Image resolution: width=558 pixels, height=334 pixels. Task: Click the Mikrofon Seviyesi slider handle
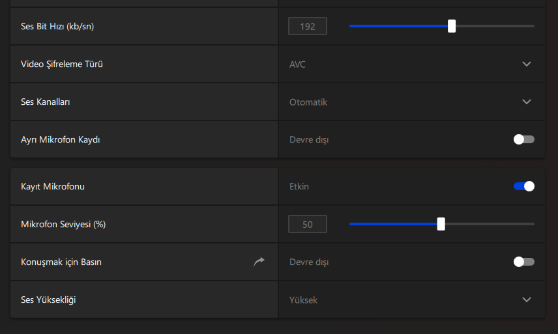(441, 224)
